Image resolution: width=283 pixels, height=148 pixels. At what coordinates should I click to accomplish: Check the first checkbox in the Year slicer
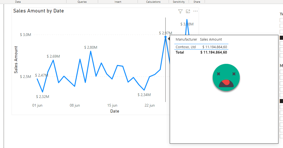click(281, 20)
